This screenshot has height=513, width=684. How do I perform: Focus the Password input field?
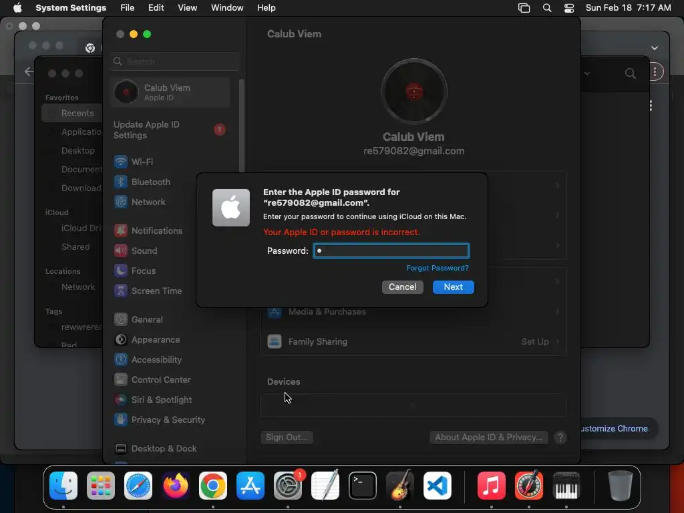pos(391,251)
